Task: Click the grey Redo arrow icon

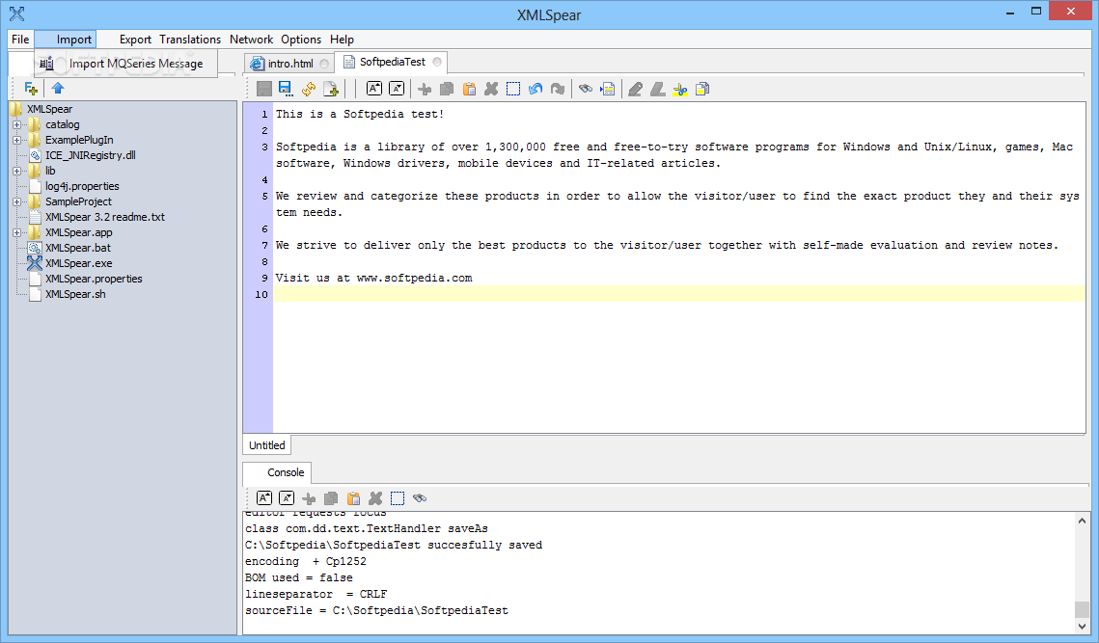Action: [557, 89]
